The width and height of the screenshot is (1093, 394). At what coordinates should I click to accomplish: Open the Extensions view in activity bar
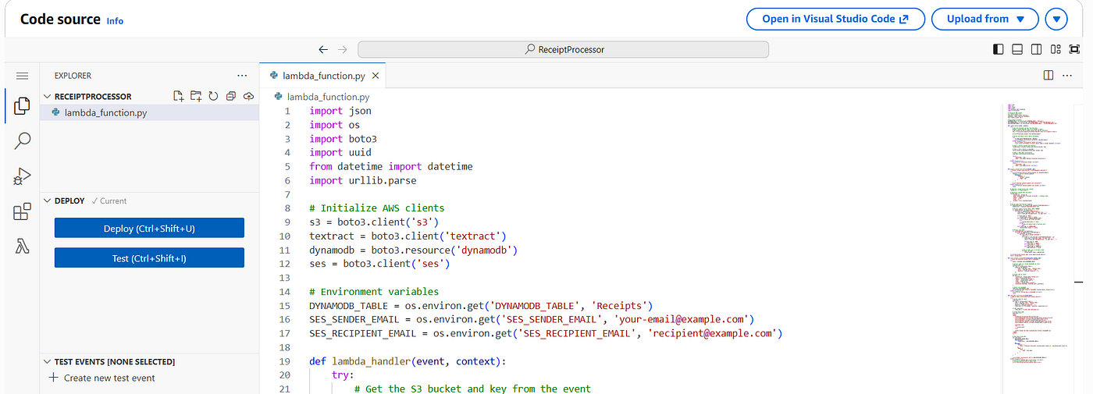coord(22,211)
